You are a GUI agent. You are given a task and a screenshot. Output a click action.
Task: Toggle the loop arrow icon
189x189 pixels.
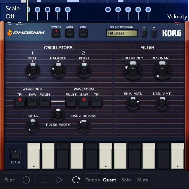tap(76, 180)
